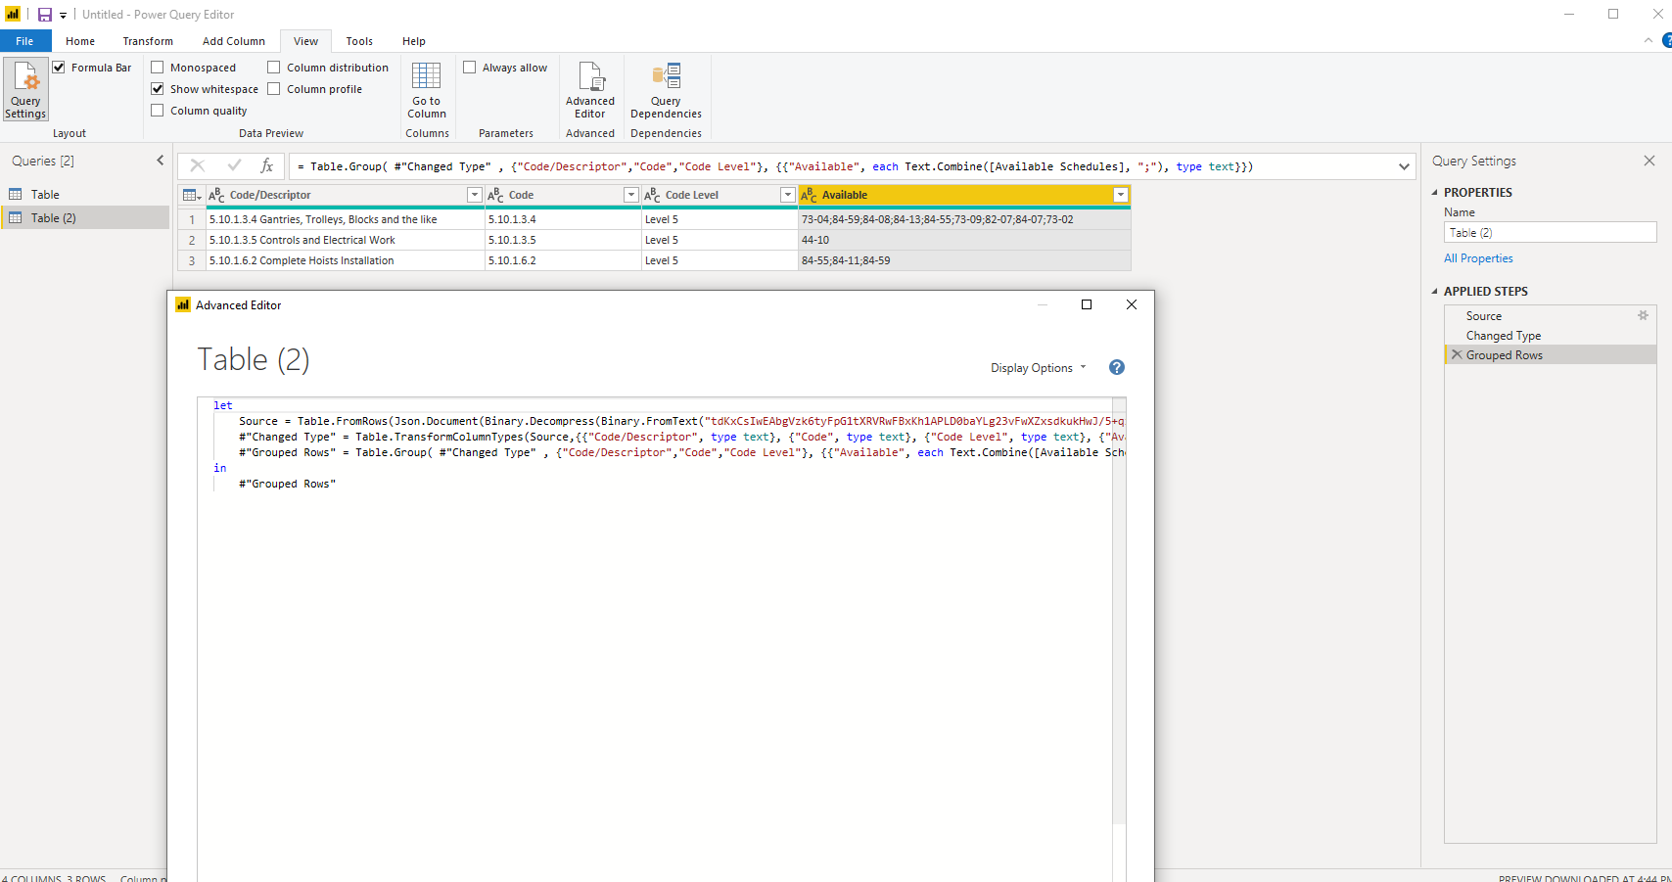Open table menu icon at grid corner
The image size is (1672, 882).
(192, 195)
